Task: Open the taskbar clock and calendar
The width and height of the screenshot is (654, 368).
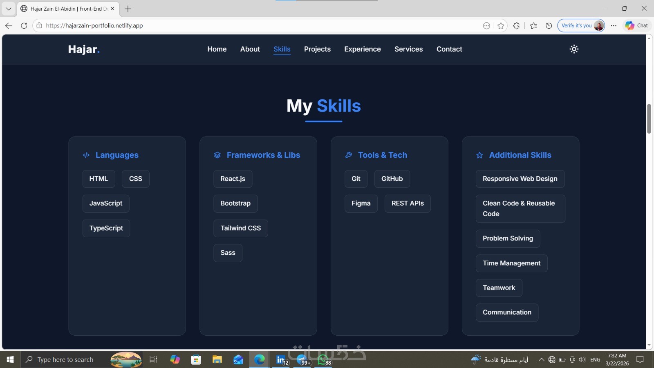Action: pos(617,359)
